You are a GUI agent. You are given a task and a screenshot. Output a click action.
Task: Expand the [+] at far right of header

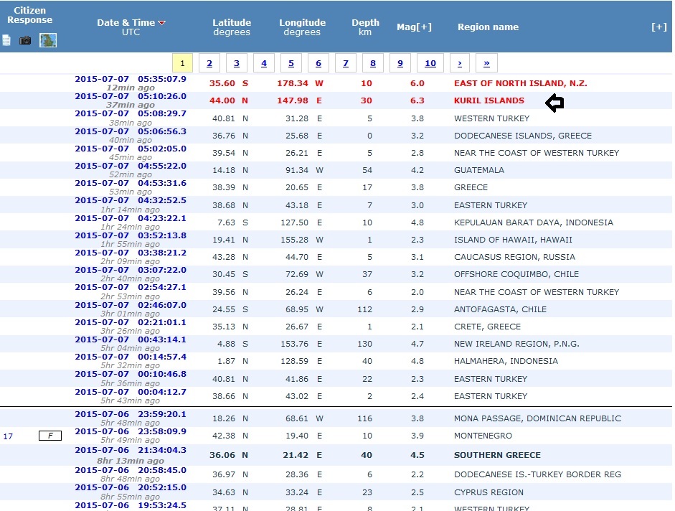[659, 27]
